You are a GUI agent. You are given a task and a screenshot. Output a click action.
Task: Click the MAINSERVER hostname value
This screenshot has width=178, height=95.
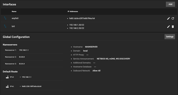pos(91,47)
